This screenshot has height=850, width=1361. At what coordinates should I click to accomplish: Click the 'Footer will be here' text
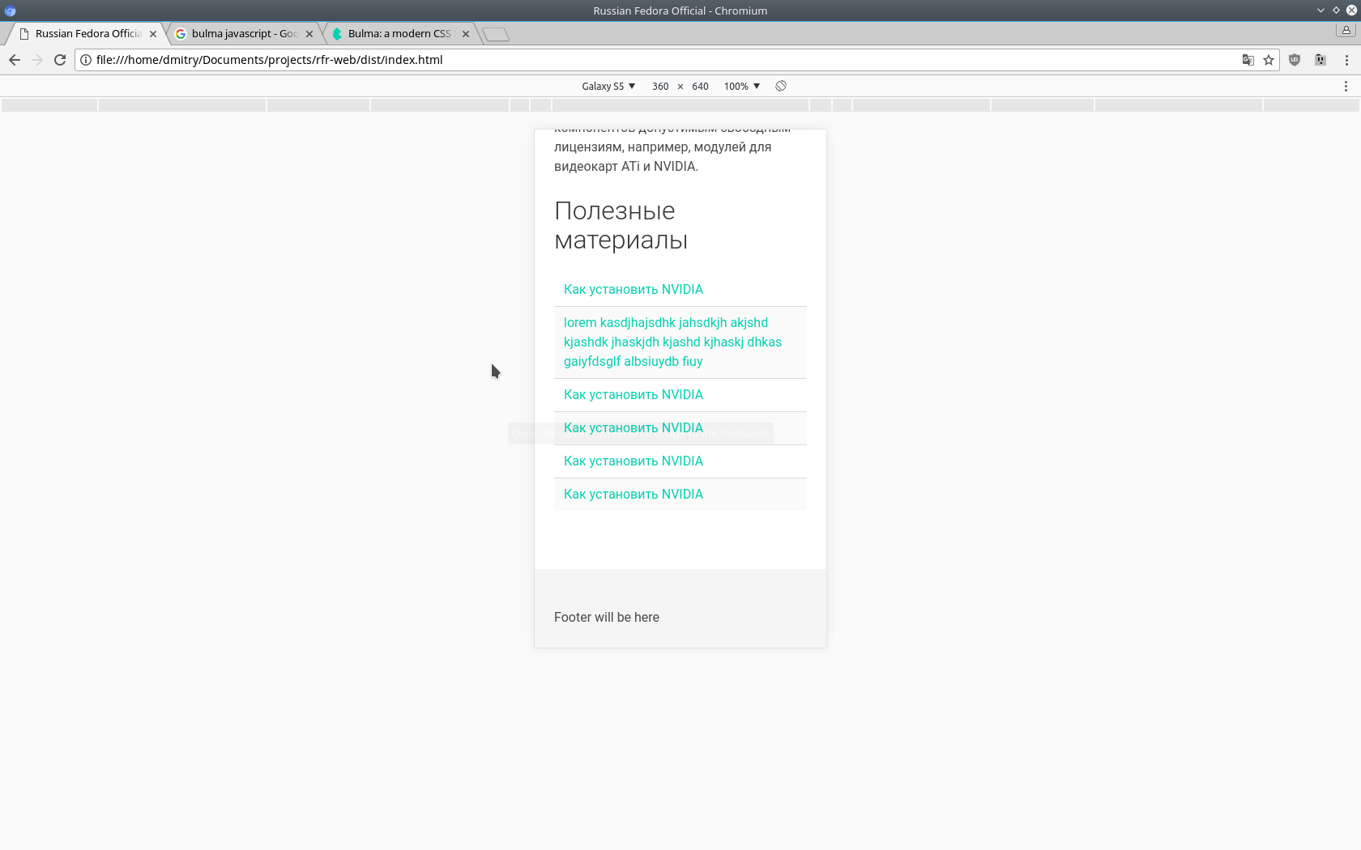point(607,618)
